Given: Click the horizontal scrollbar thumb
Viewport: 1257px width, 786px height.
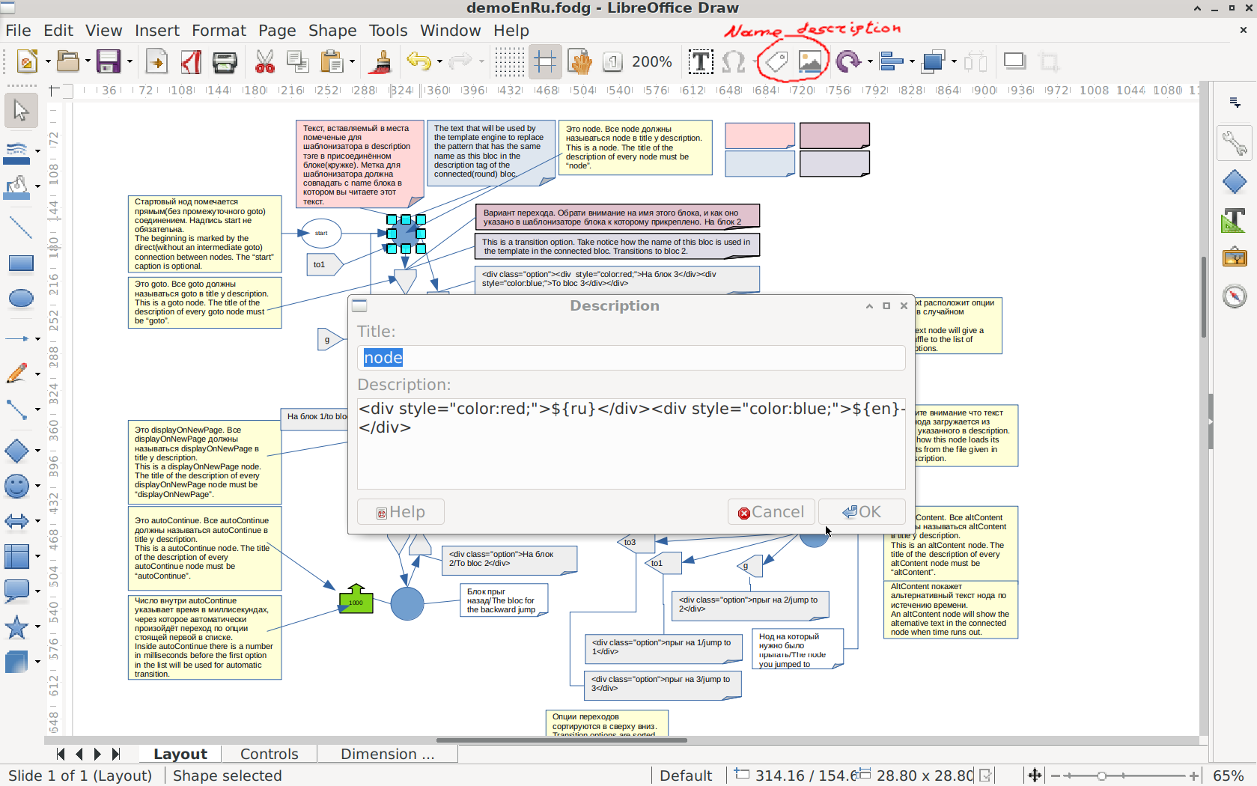Looking at the screenshot, I should coord(561,740).
